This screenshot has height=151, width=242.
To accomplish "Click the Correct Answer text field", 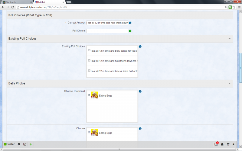I will tap(107, 23).
